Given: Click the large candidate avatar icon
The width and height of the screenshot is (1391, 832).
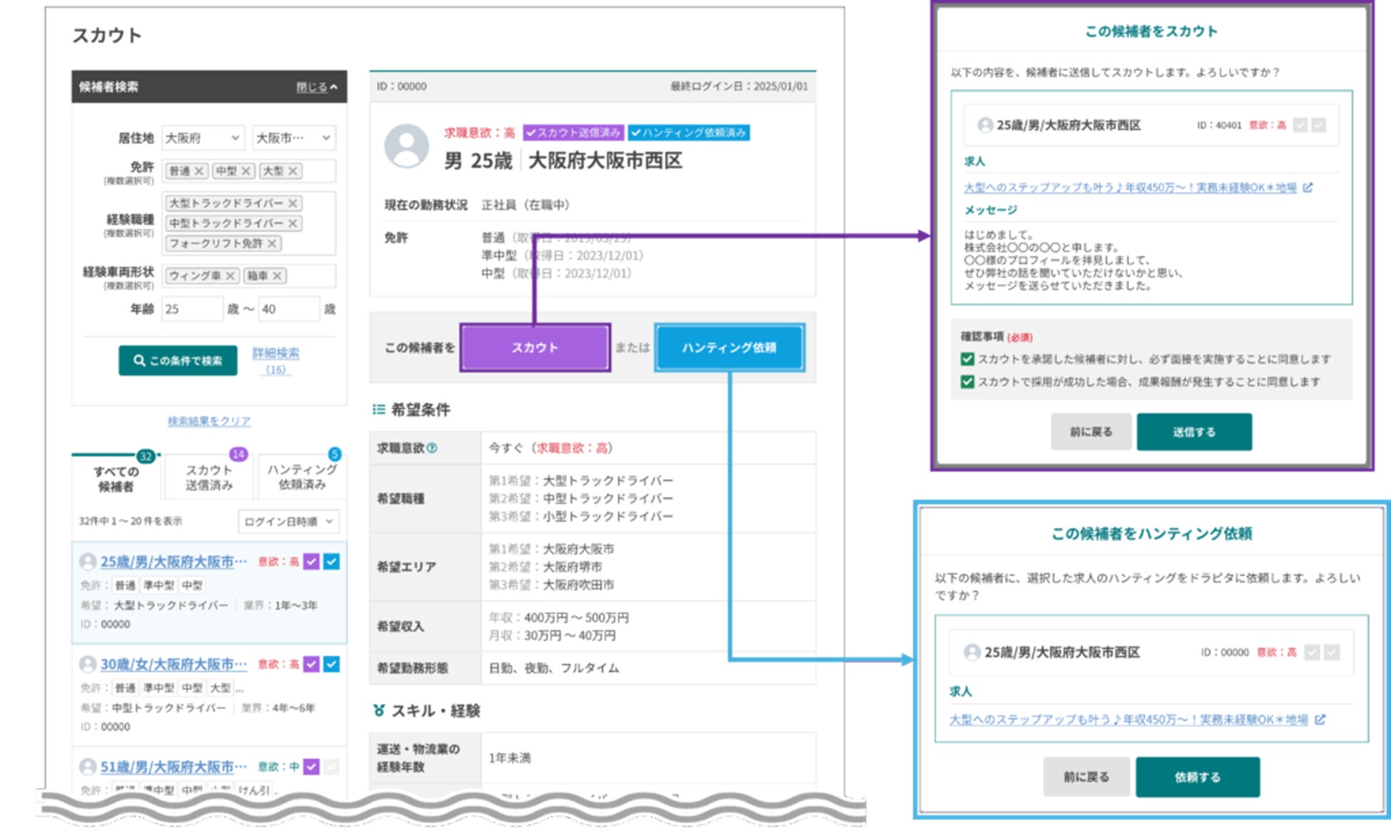Looking at the screenshot, I should [x=407, y=146].
